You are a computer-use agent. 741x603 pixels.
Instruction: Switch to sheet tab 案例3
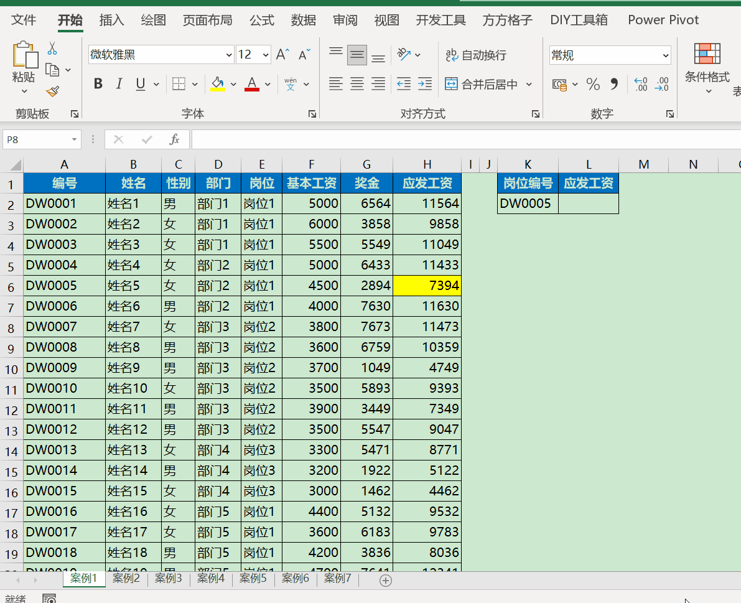tap(168, 579)
